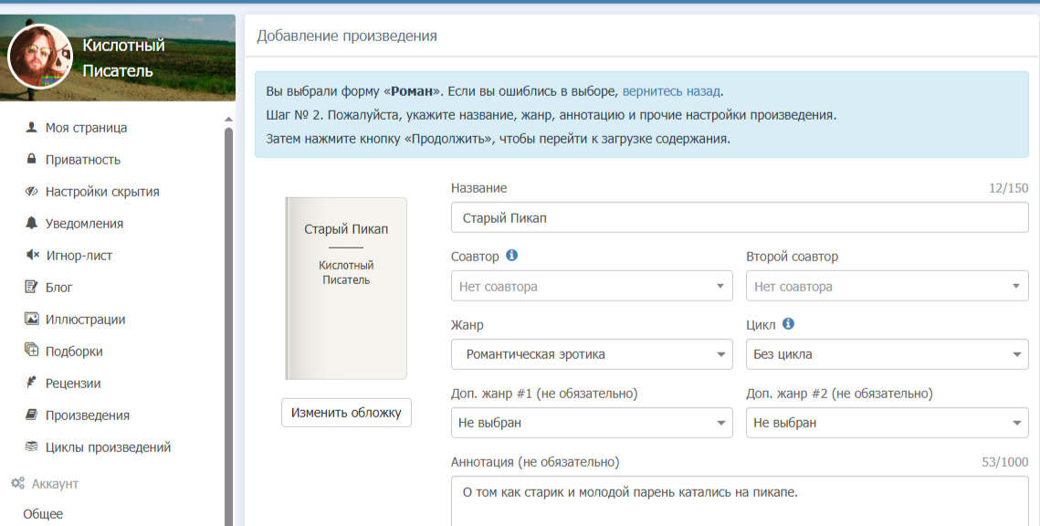Click the picture icon beside Иллюстрации
1040x526 pixels.
[x=31, y=320]
